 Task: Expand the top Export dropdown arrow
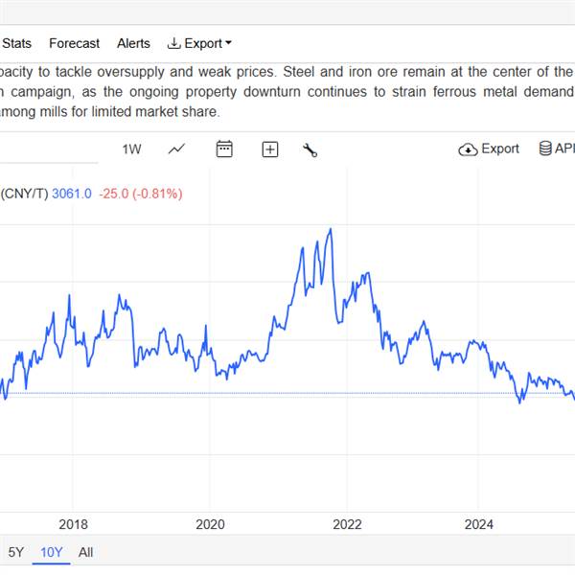[228, 44]
